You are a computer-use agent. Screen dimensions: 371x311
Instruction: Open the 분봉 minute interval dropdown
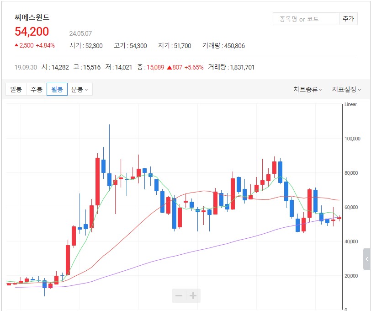(x=80, y=90)
